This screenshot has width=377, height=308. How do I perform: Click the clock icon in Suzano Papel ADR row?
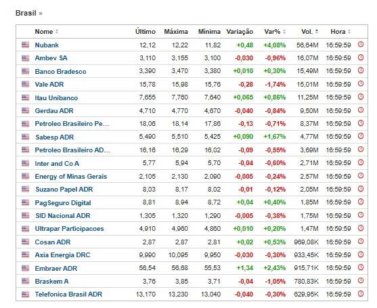point(361,189)
